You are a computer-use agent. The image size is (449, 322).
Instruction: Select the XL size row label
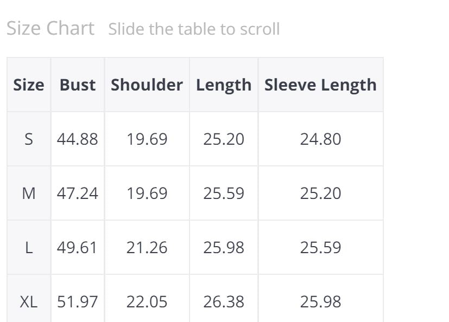(x=29, y=302)
